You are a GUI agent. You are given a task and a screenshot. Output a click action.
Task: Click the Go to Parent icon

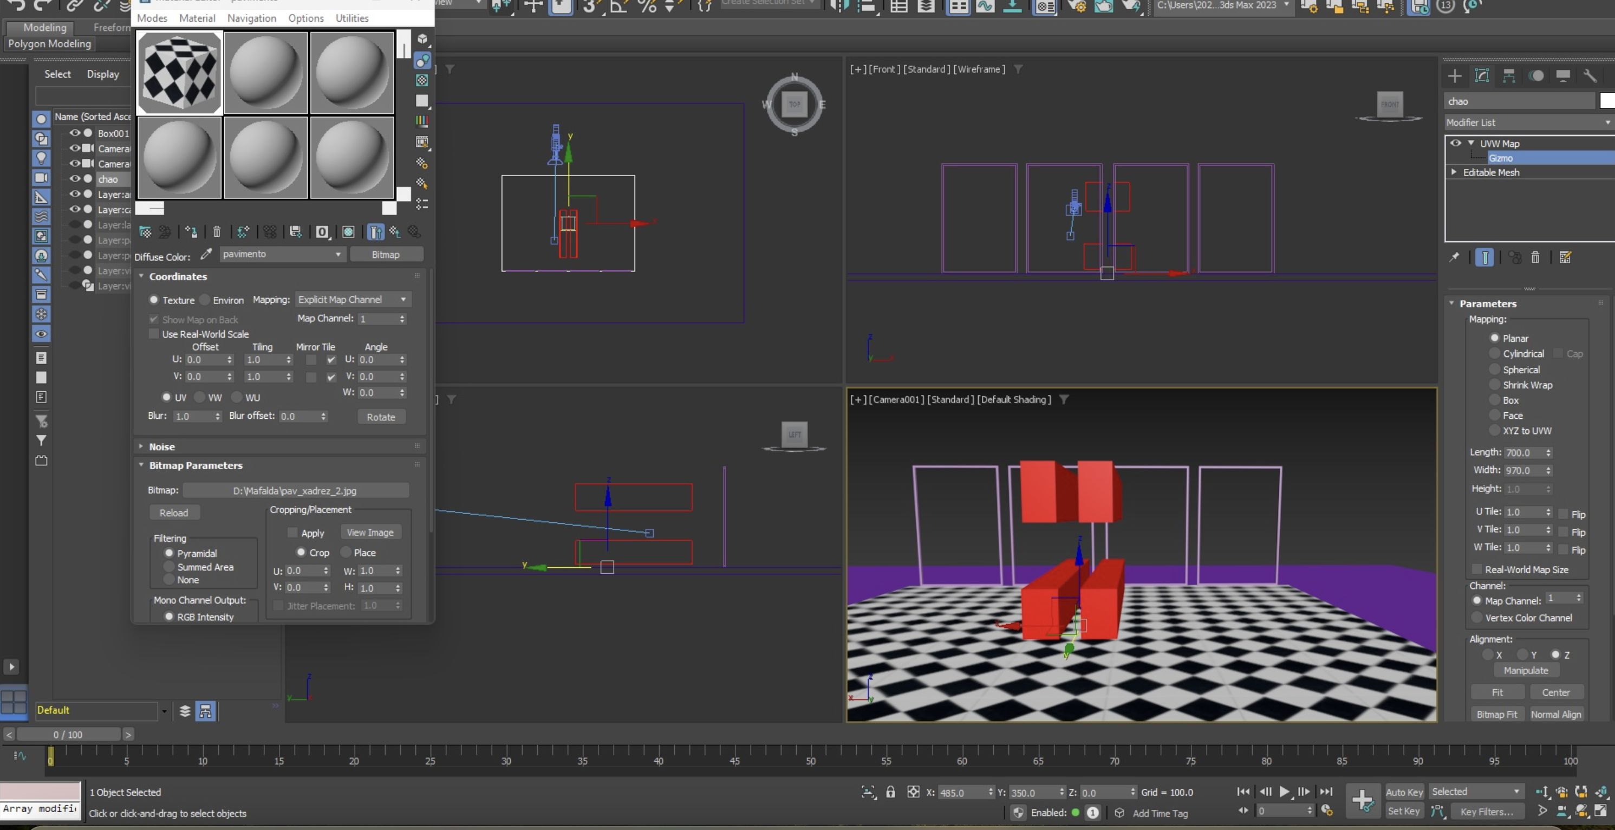click(x=395, y=232)
